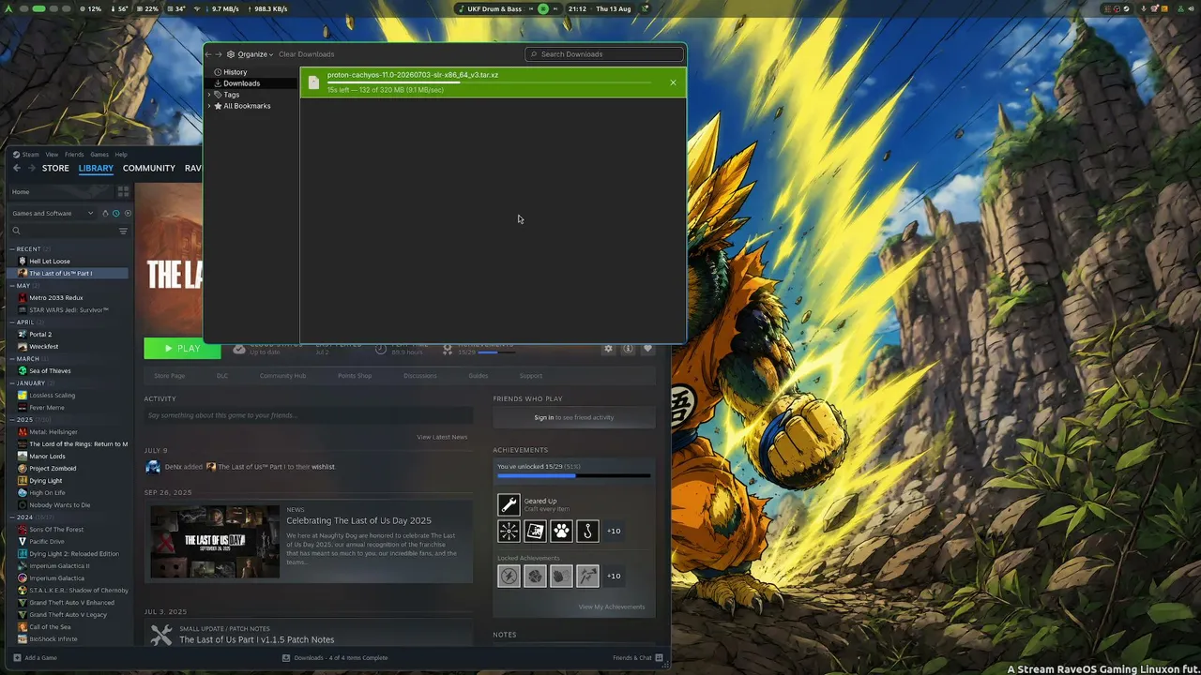Open the View menu in Steam

click(52, 155)
